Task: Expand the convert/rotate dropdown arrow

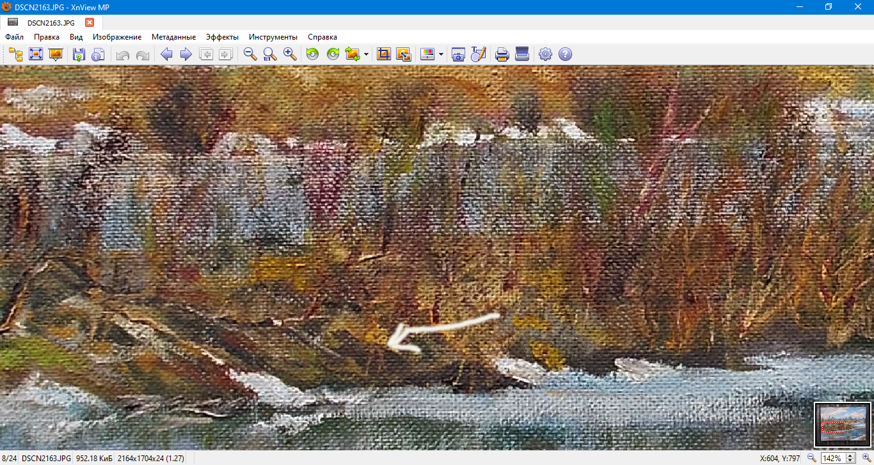Action: click(x=367, y=55)
